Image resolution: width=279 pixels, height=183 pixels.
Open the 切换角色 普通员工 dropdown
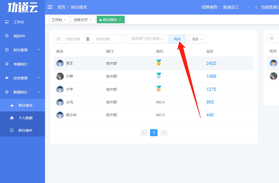[x=236, y=7]
